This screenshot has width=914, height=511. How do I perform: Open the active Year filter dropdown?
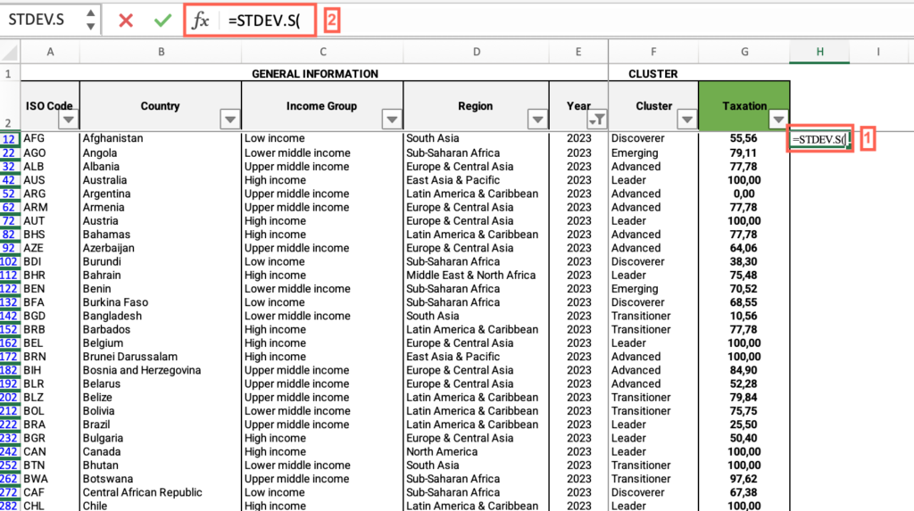(597, 120)
